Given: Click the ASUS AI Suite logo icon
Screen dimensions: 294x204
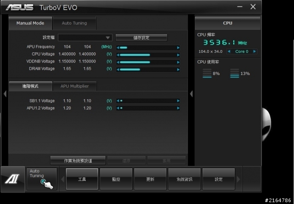Looking at the screenshot, I should (12, 179).
